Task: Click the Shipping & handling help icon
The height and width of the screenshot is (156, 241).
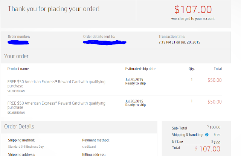Action: tap(207, 135)
